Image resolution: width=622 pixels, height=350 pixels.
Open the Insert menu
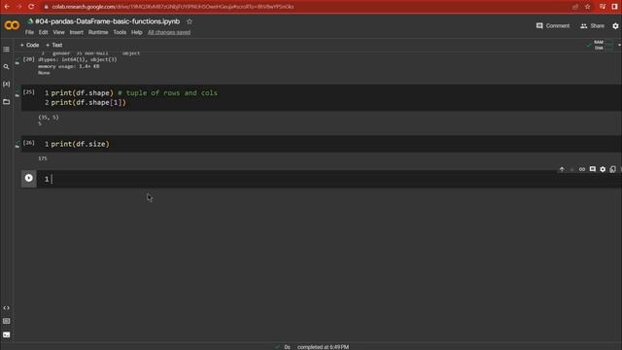click(77, 32)
